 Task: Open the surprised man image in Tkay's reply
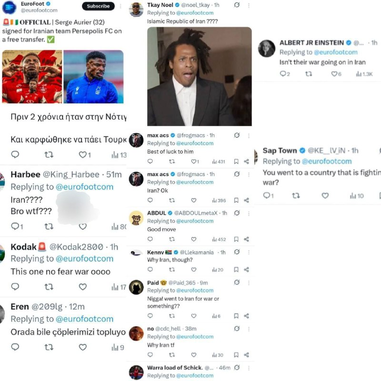coord(200,76)
